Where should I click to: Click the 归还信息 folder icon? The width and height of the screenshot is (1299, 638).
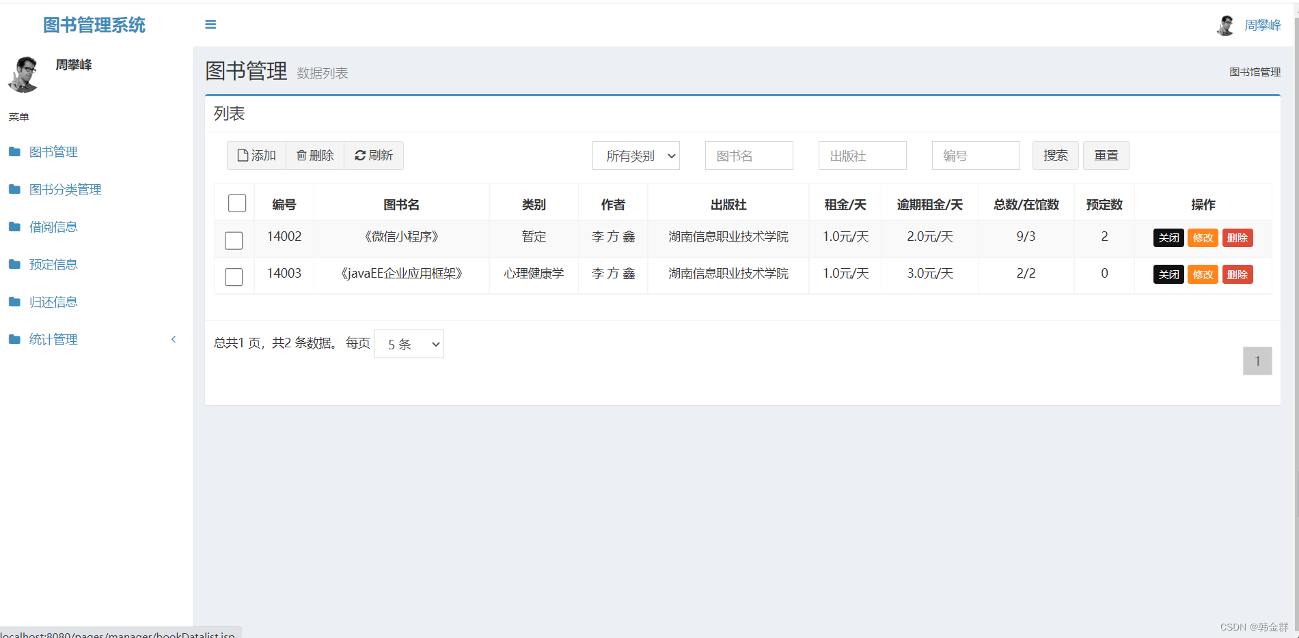14,302
